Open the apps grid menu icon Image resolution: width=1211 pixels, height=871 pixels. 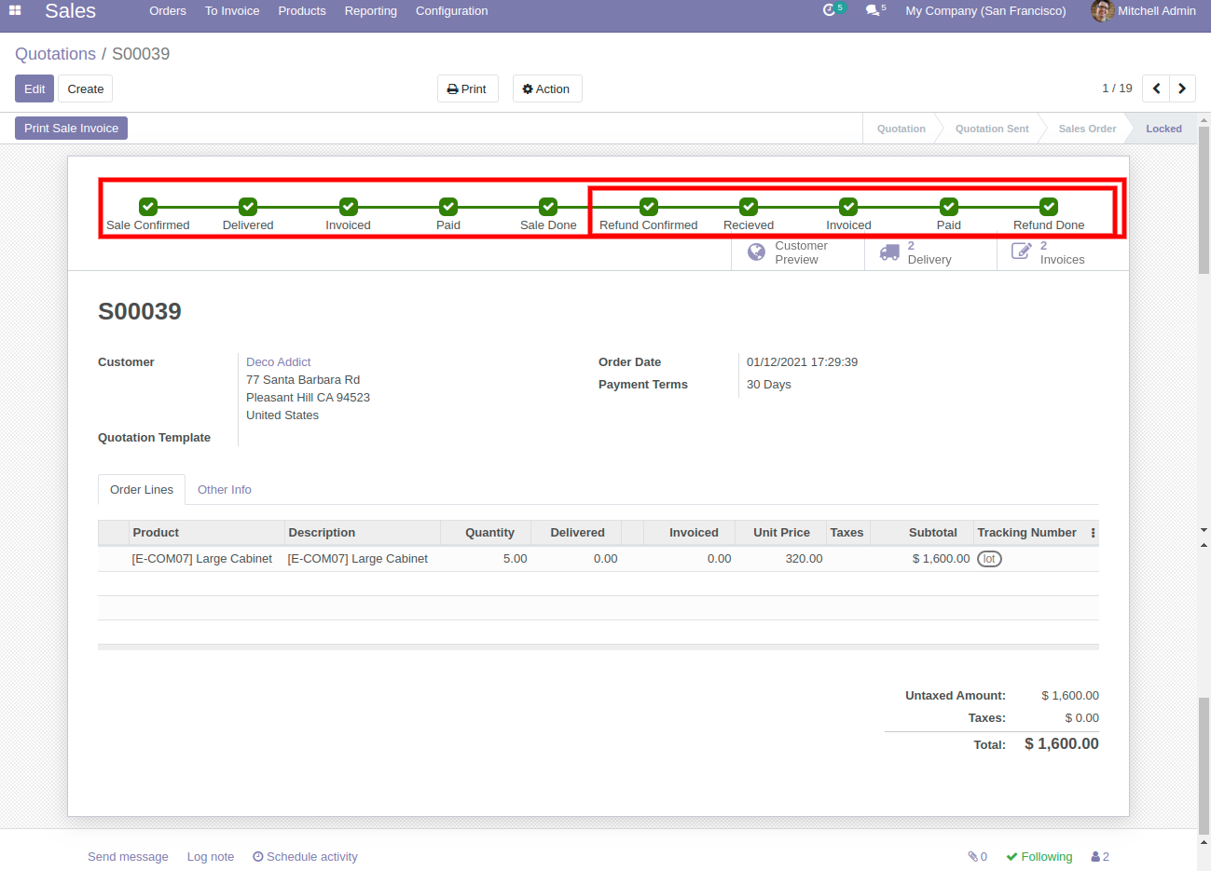pos(15,10)
